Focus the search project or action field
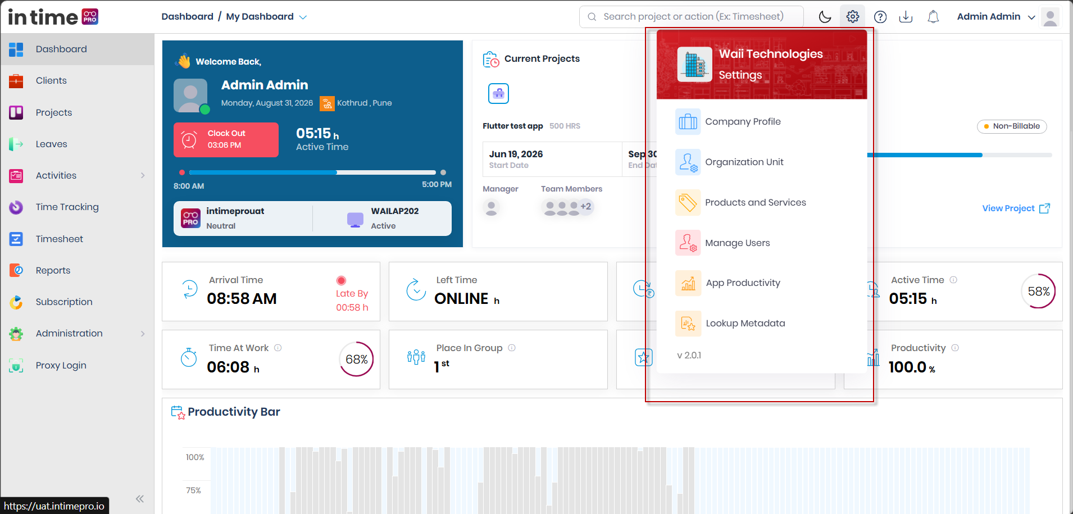The width and height of the screenshot is (1073, 514). pyautogui.click(x=692, y=17)
